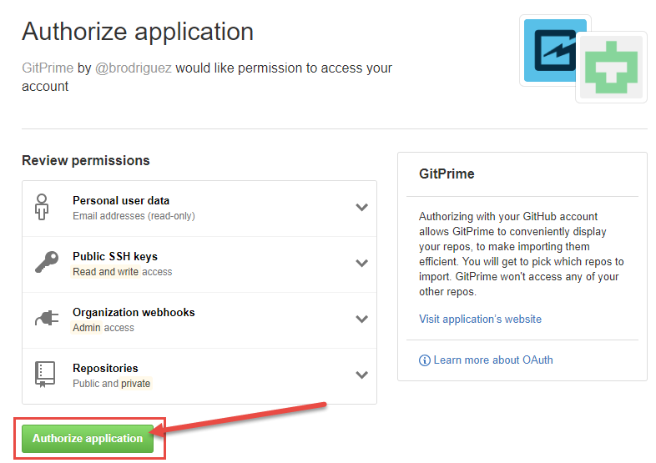Click the Email addresses (read-only) description
656x463 pixels.
[134, 216]
